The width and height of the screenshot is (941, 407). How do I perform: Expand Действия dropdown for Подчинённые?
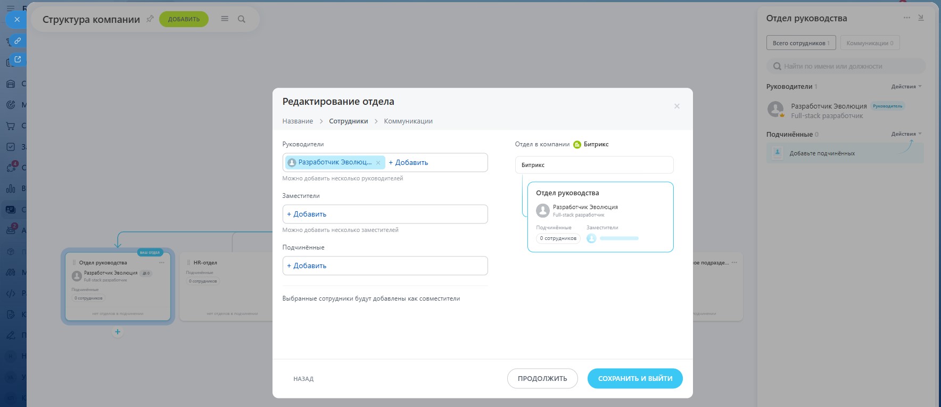(906, 134)
